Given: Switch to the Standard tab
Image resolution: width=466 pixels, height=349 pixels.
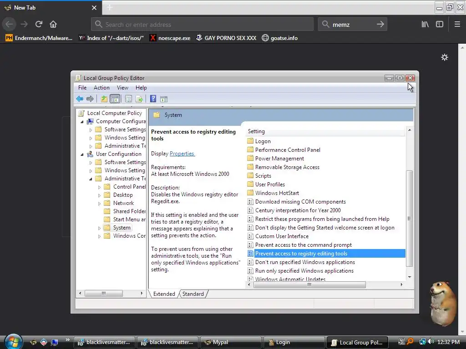Looking at the screenshot, I should pyautogui.click(x=193, y=294).
